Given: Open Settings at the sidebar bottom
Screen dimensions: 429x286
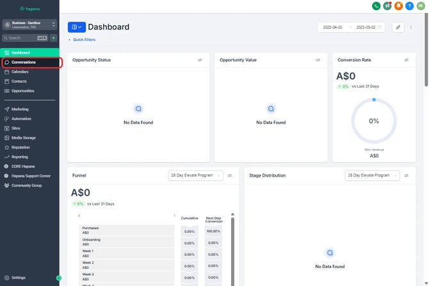Looking at the screenshot, I should [x=19, y=278].
